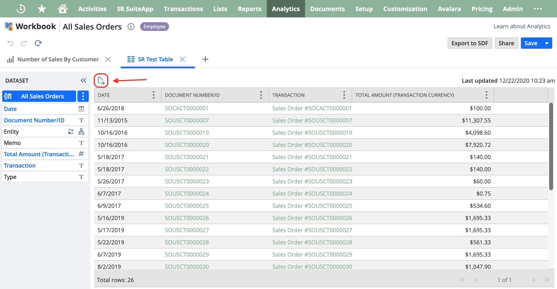The image size is (557, 289).
Task: Open the Lists menu
Action: pos(220,9)
